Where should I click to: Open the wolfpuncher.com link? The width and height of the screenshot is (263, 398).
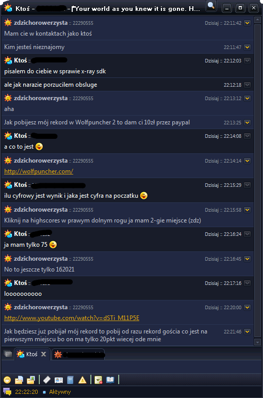(x=39, y=171)
